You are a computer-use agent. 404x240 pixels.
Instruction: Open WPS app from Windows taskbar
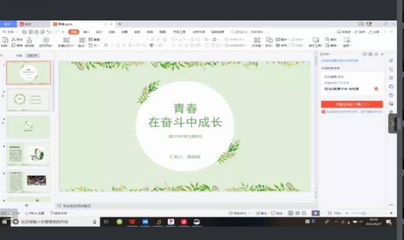click(133, 222)
